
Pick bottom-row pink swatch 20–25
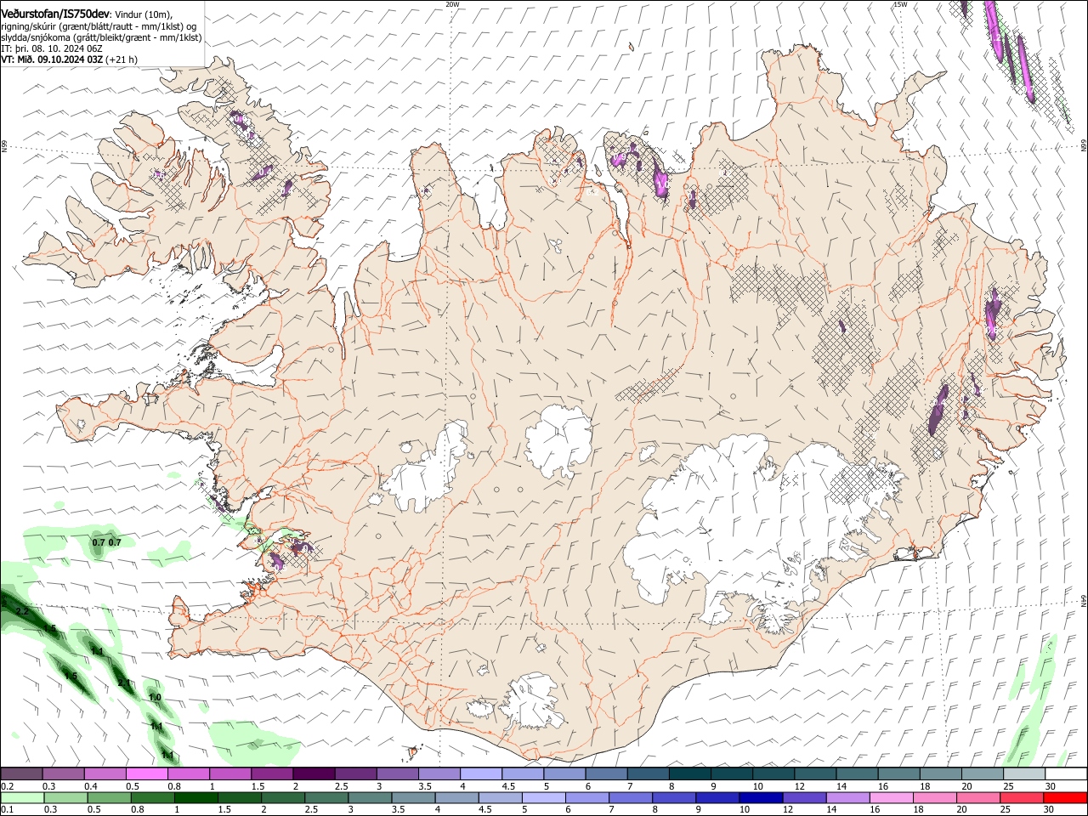(978, 798)
